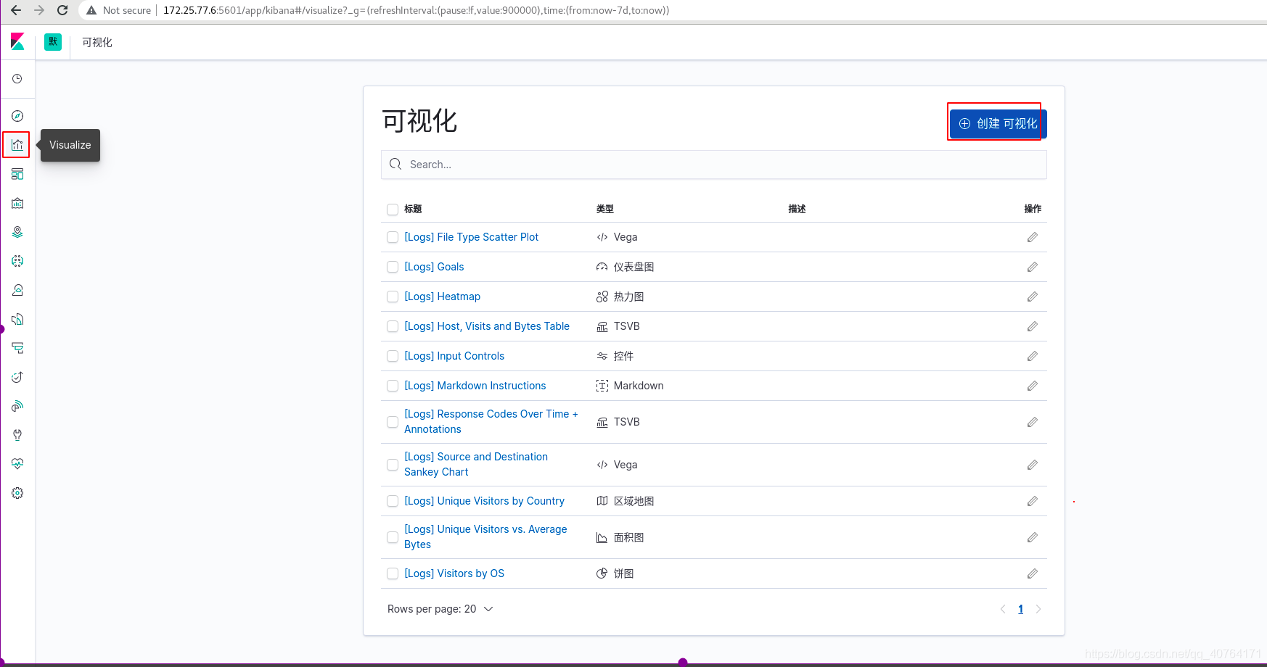
Task: Check the [Logs] Unique Visitors by Country row
Action: 393,501
